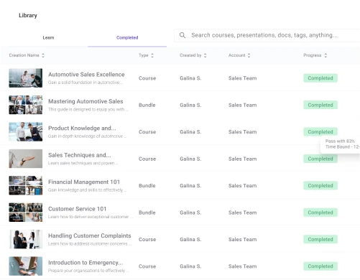Screen dimensions: 360x280
Task: Click 'Learn how to address customer concerns' description
Action: point(90,243)
